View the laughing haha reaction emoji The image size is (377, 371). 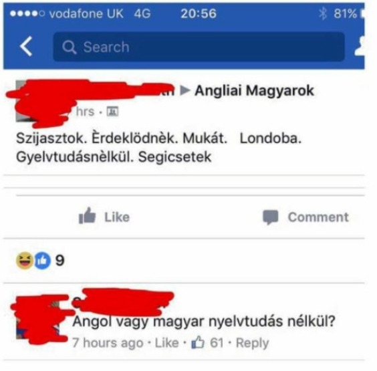click(x=24, y=261)
